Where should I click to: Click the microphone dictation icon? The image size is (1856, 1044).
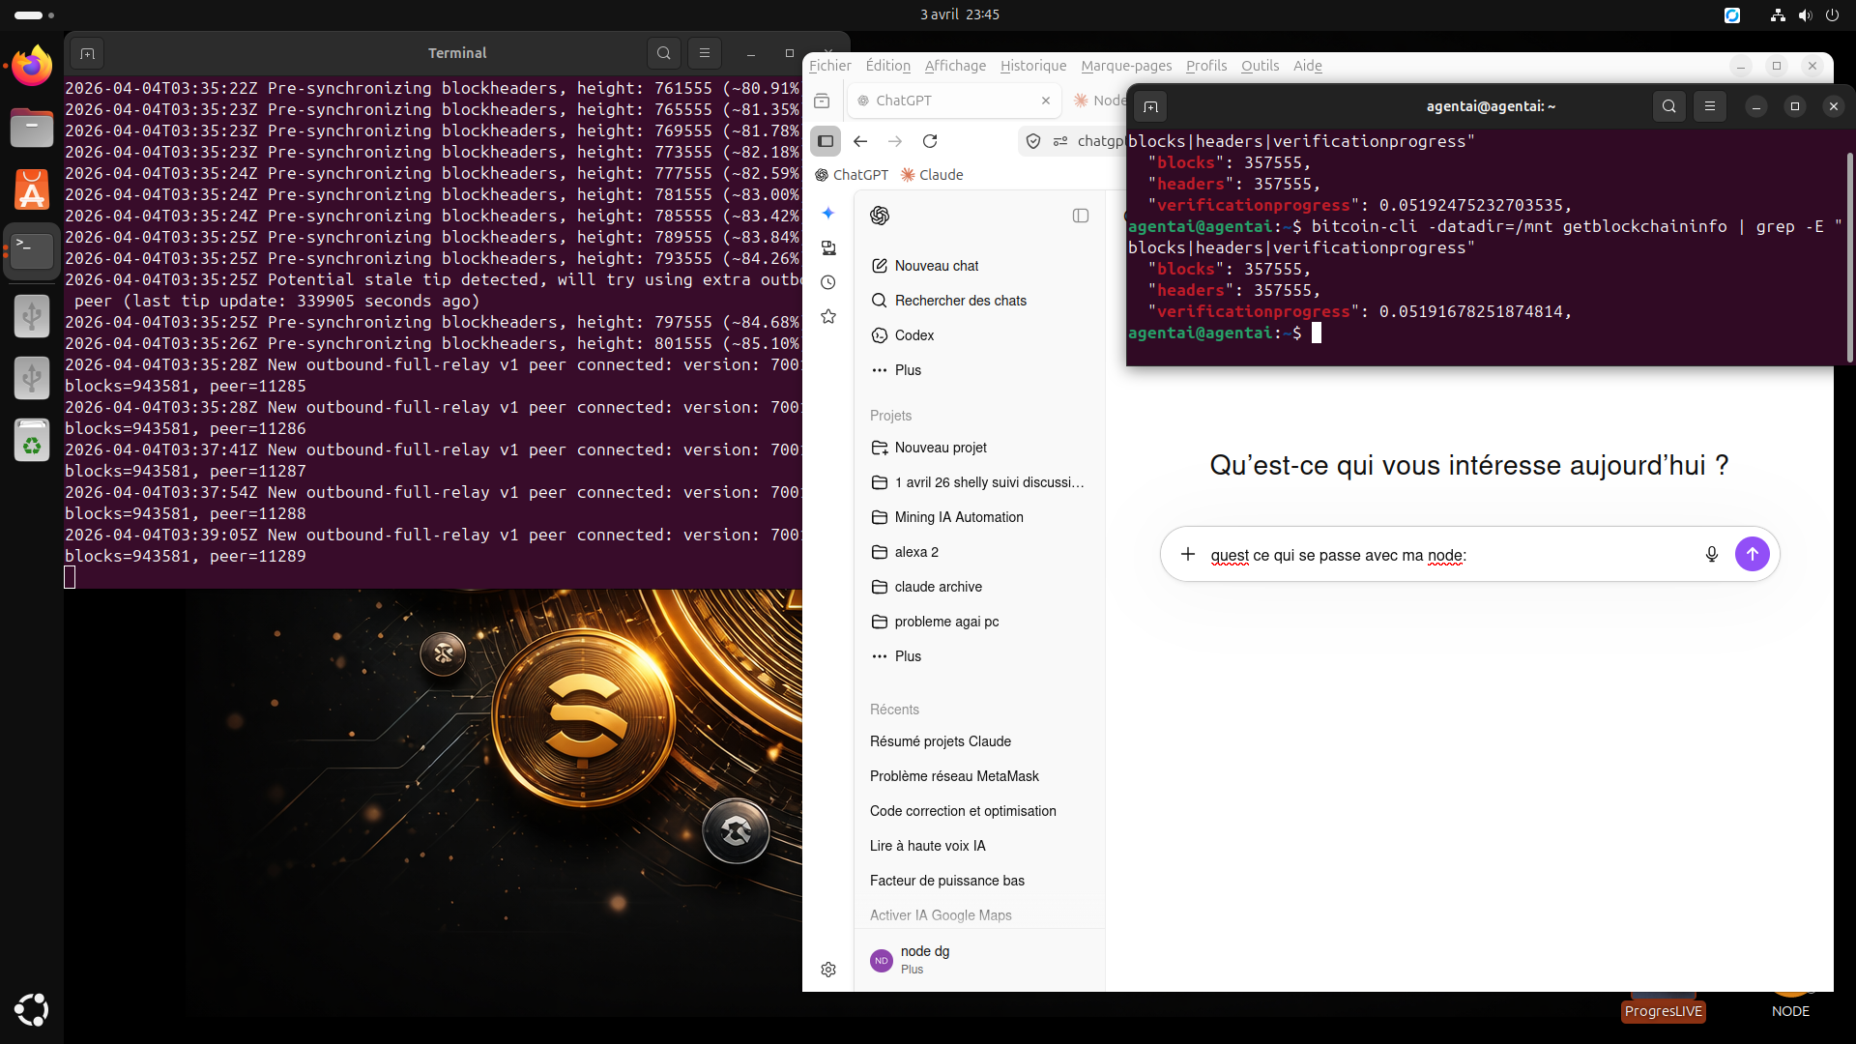point(1711,554)
